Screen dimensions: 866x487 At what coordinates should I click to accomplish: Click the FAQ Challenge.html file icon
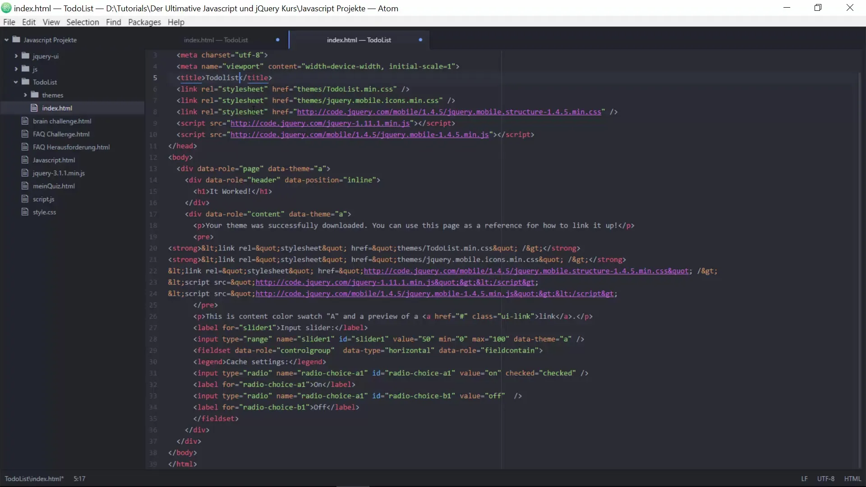[25, 134]
